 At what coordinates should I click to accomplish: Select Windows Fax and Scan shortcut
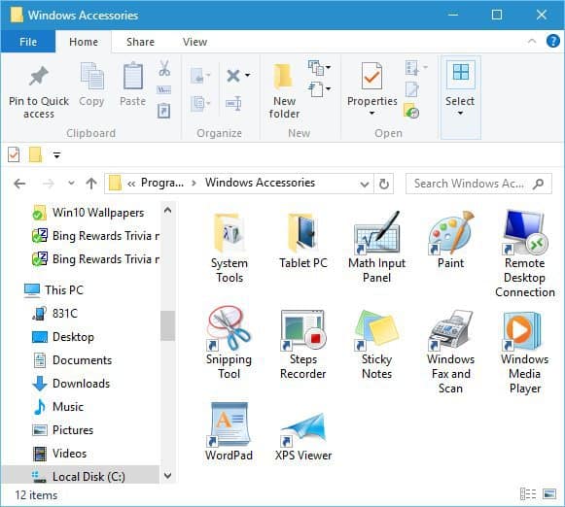[451, 351]
